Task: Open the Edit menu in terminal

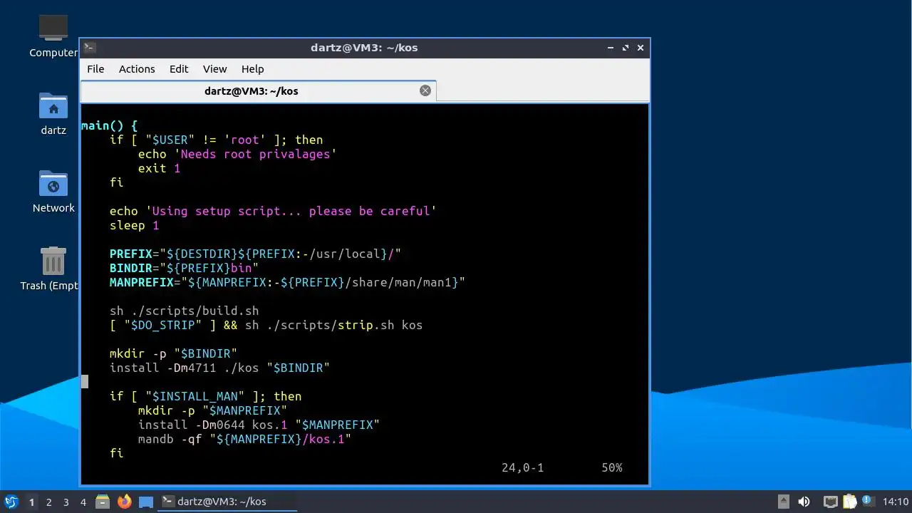Action: click(179, 69)
